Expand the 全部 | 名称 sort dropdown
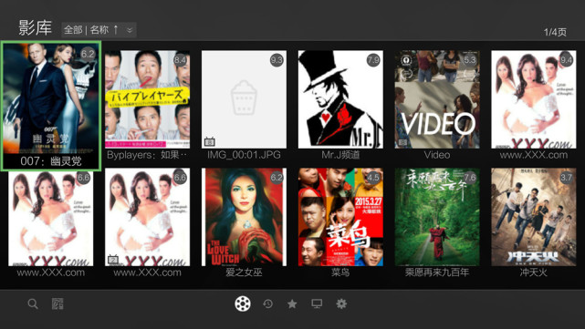This screenshot has height=329, width=585. pos(99,30)
